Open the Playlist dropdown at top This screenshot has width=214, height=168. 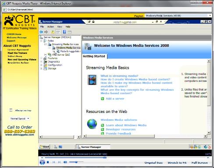click(x=178, y=16)
